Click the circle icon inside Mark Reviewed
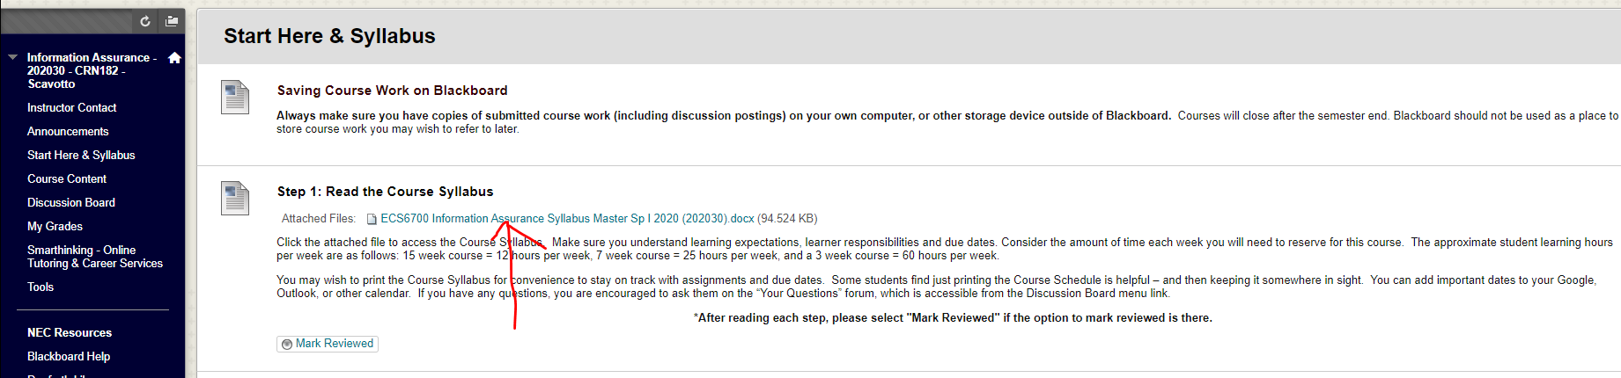The width and height of the screenshot is (1621, 378). pos(287,344)
